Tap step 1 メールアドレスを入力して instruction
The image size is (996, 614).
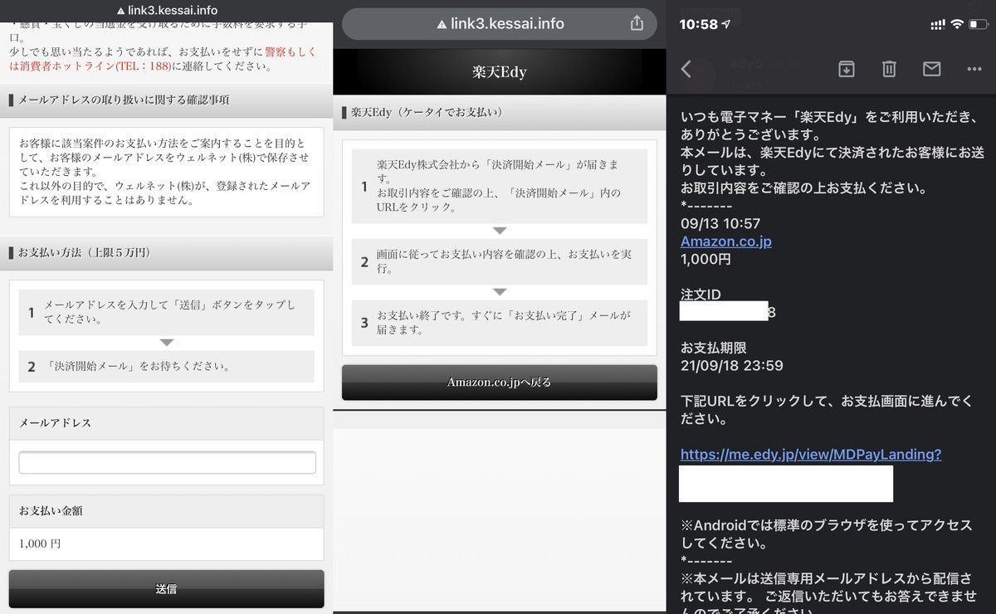[x=166, y=312]
